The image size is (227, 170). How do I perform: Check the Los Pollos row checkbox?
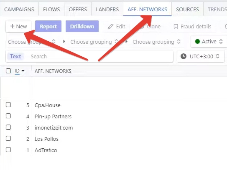point(8,138)
